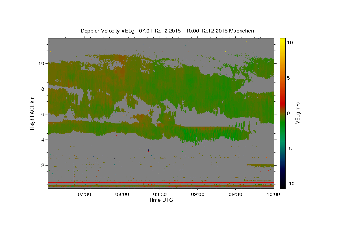Click the height tick label 4
339x226 pixels.
tap(43, 140)
